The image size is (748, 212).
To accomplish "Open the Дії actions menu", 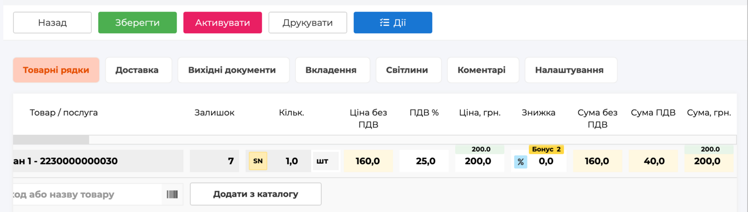I will 393,23.
